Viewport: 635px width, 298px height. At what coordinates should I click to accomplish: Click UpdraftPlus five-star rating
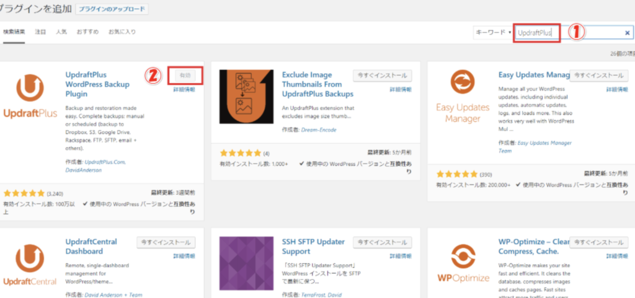coord(24,193)
